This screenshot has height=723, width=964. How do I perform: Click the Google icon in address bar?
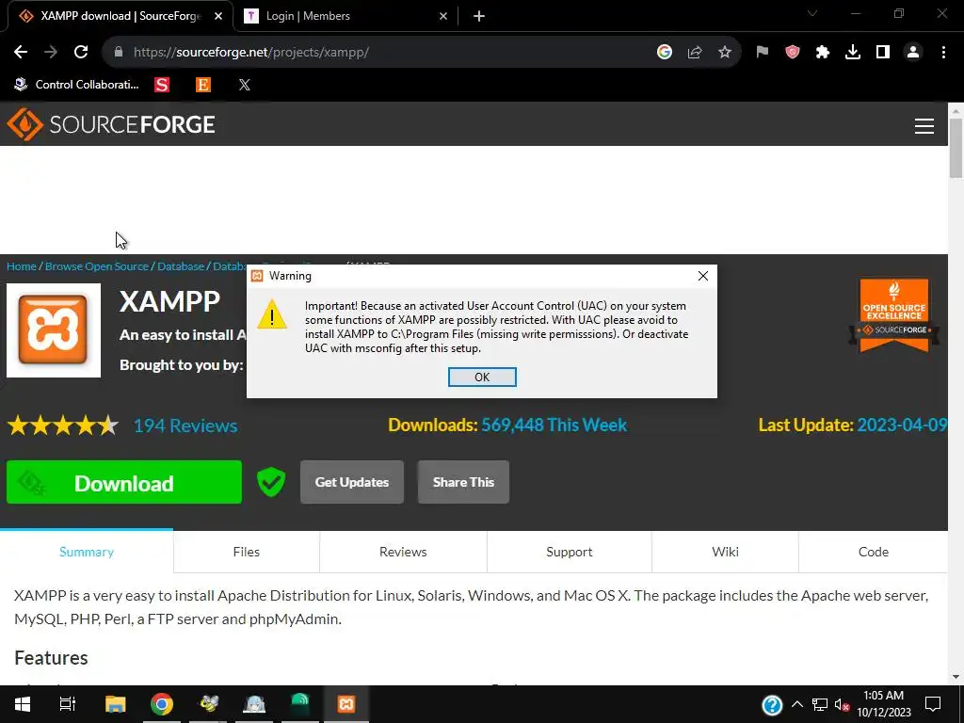click(x=664, y=53)
